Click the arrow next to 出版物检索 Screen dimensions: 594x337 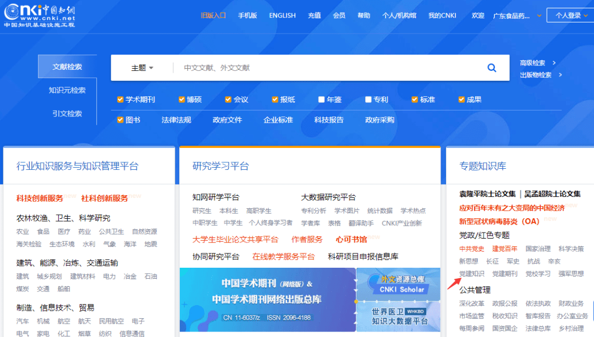point(560,75)
